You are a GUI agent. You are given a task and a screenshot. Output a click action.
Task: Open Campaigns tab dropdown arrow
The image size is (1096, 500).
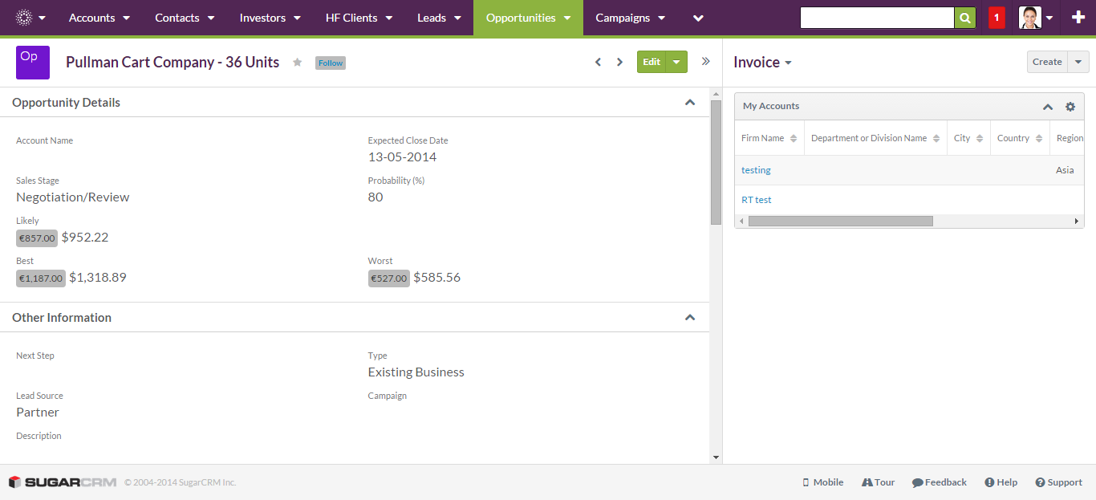(x=661, y=18)
